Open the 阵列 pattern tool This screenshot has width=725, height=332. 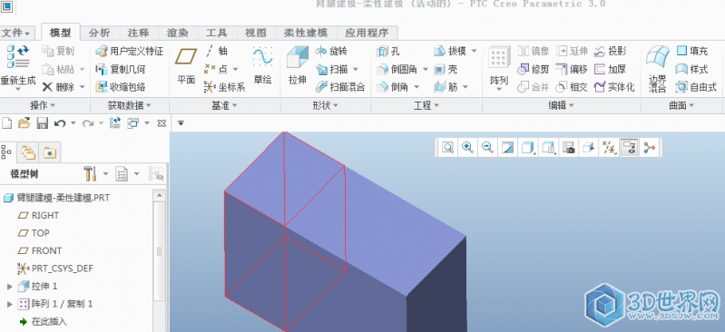tap(499, 65)
